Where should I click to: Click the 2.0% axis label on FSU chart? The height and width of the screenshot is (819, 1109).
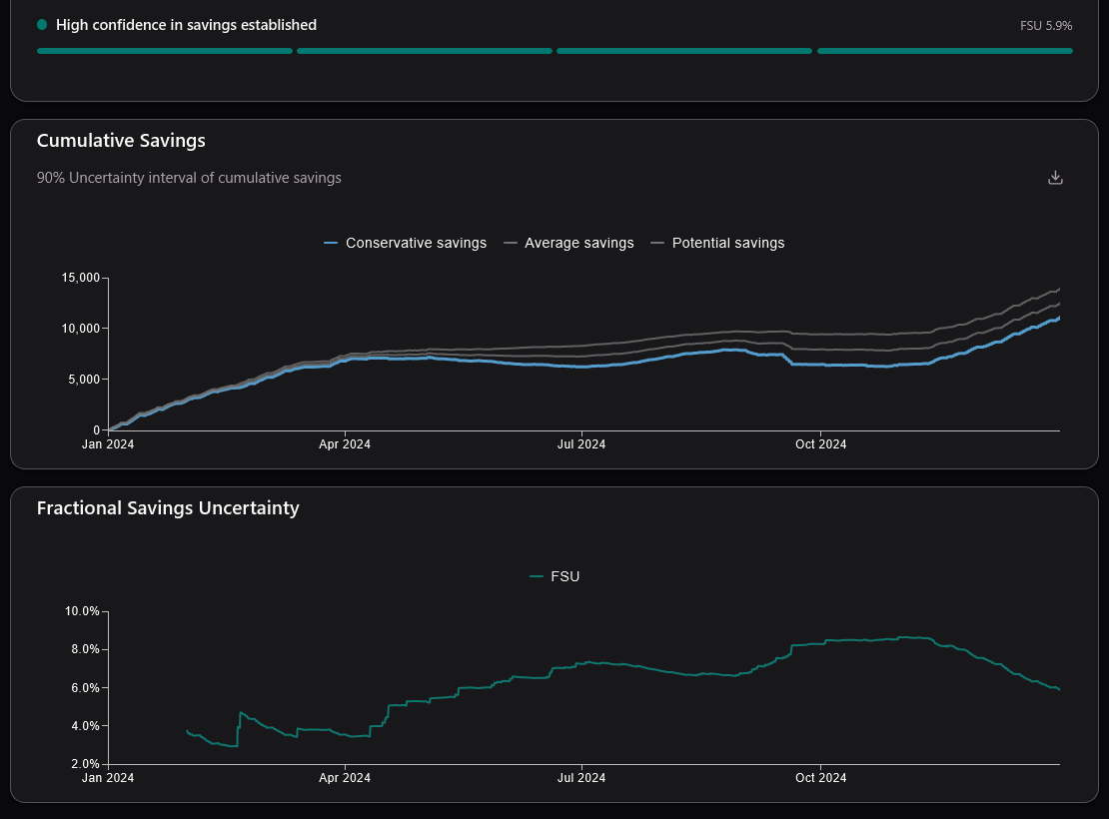point(85,764)
